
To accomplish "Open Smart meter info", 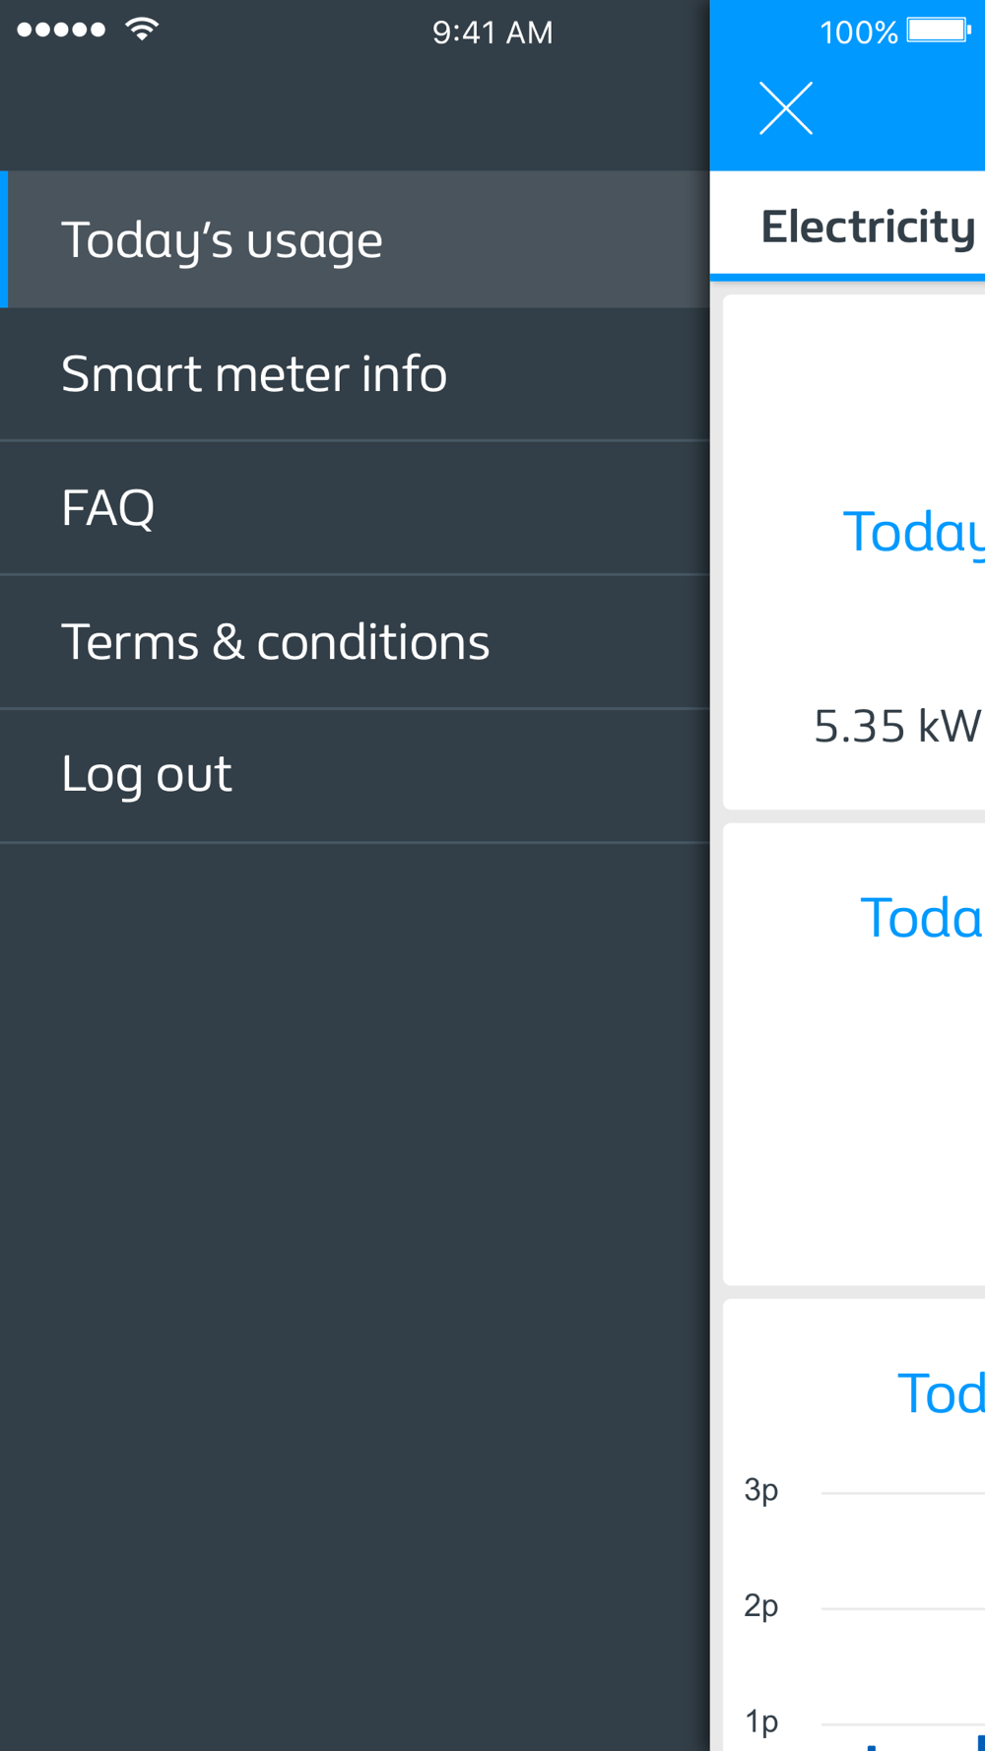I will [x=355, y=374].
